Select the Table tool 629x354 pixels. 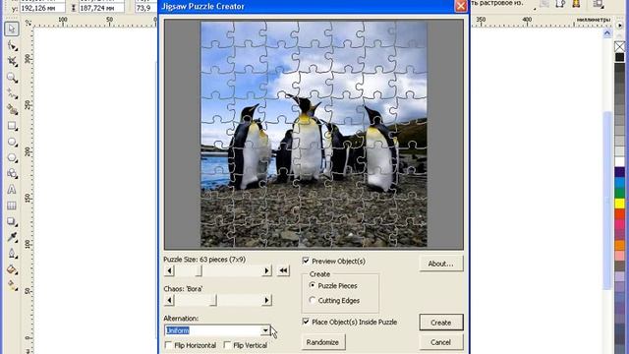12,206
